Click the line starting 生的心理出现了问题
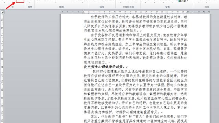Viewport: 219px width, 123px height. click(136, 40)
